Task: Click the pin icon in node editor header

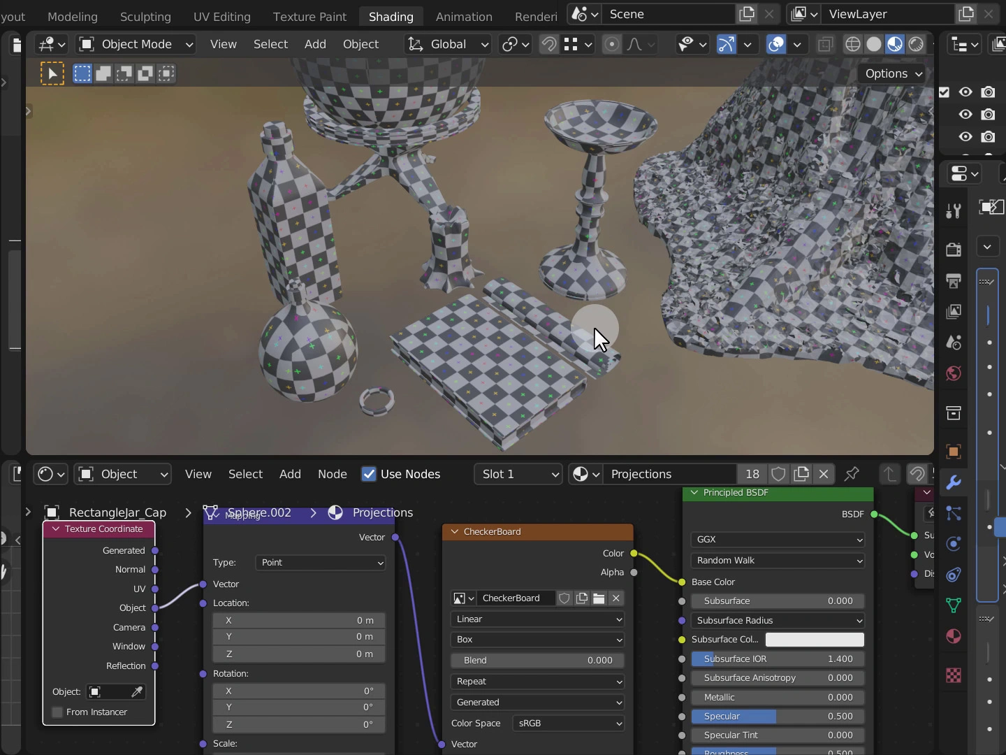Action: coord(852,474)
